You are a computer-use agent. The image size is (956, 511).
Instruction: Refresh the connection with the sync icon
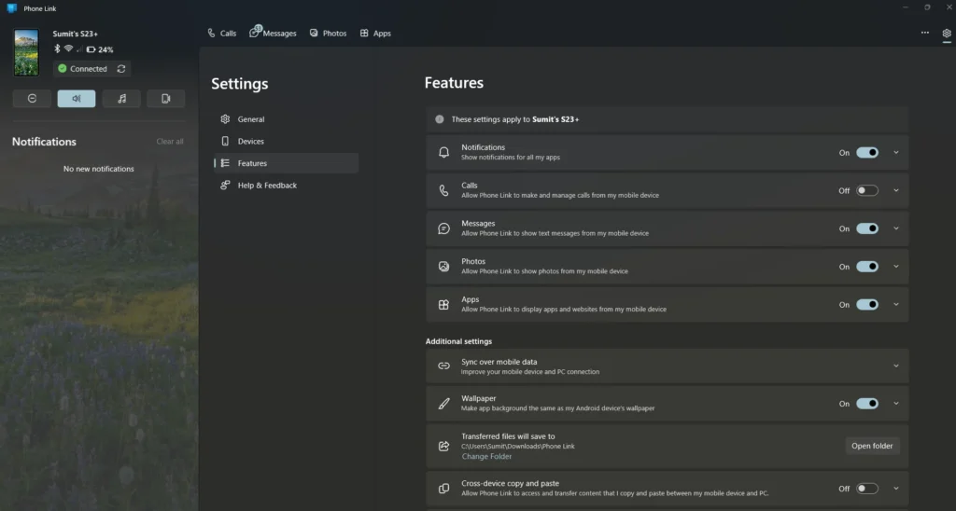121,69
